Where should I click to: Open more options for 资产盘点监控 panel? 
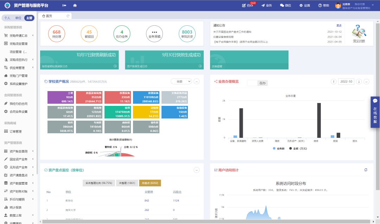click(x=197, y=170)
